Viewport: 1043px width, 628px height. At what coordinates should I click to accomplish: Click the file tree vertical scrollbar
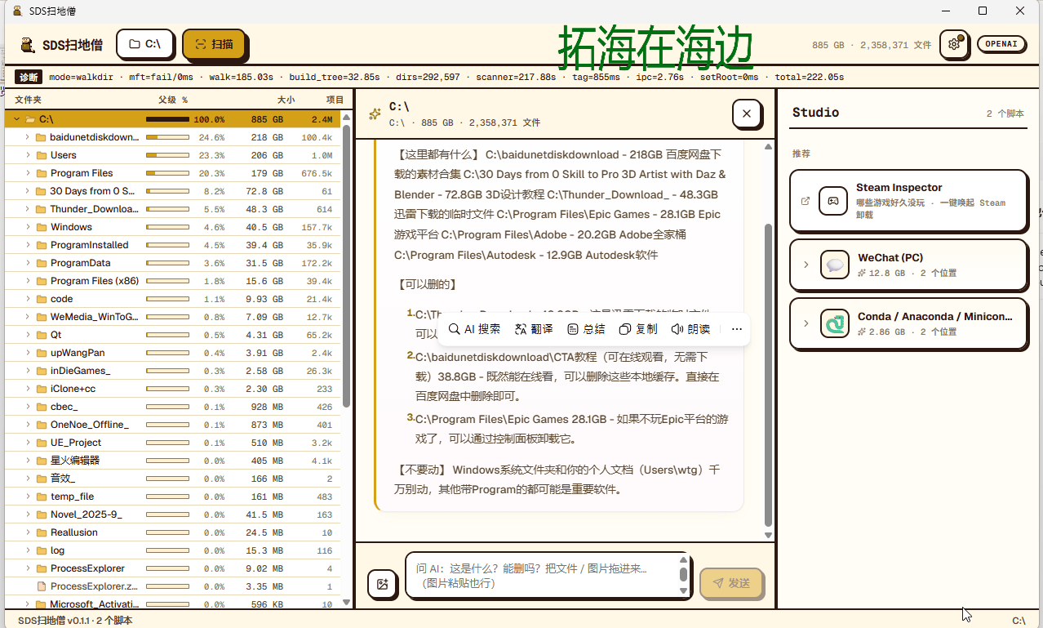click(x=346, y=265)
